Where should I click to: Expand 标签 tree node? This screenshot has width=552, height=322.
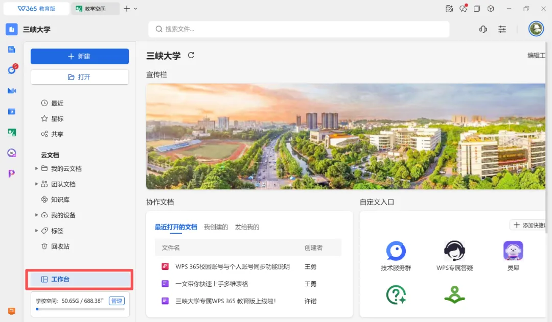pyautogui.click(x=36, y=231)
